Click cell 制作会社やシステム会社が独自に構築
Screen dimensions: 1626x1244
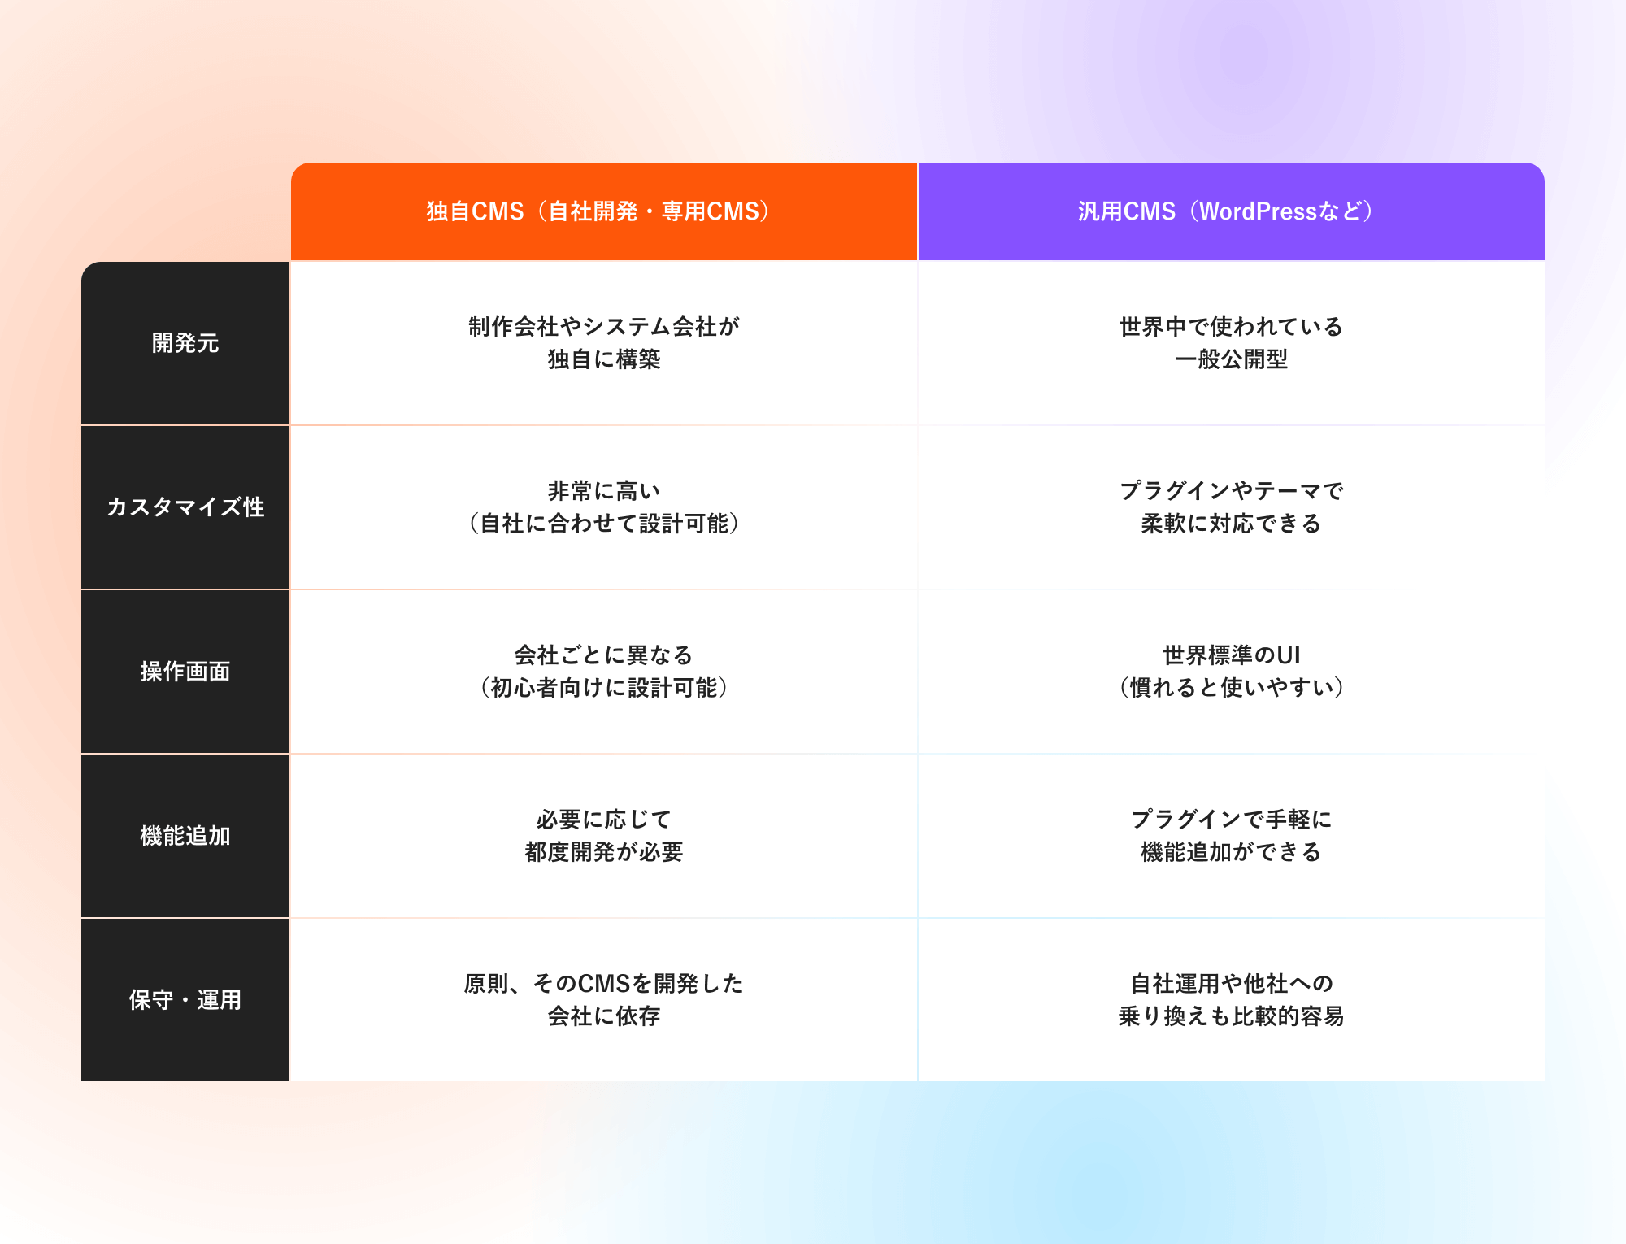click(x=604, y=343)
